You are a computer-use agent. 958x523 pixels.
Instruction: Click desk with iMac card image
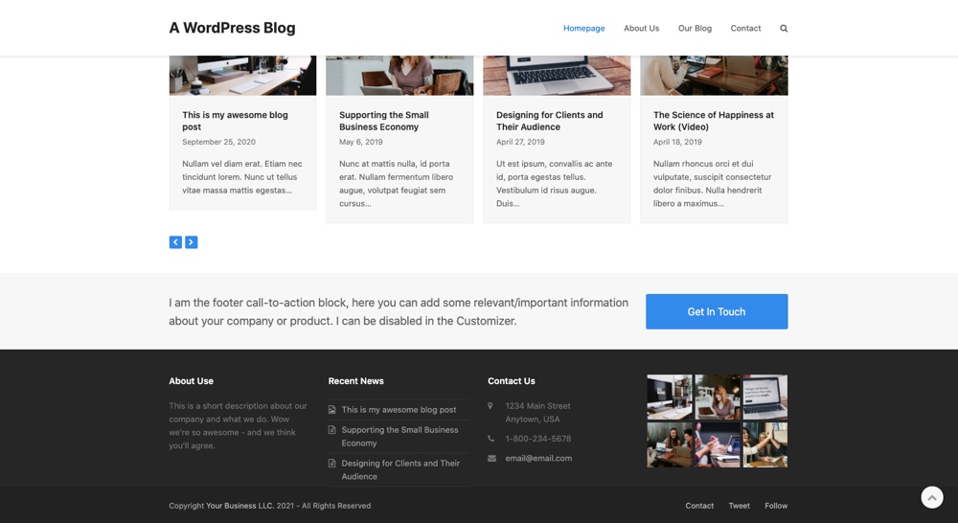[x=242, y=75]
